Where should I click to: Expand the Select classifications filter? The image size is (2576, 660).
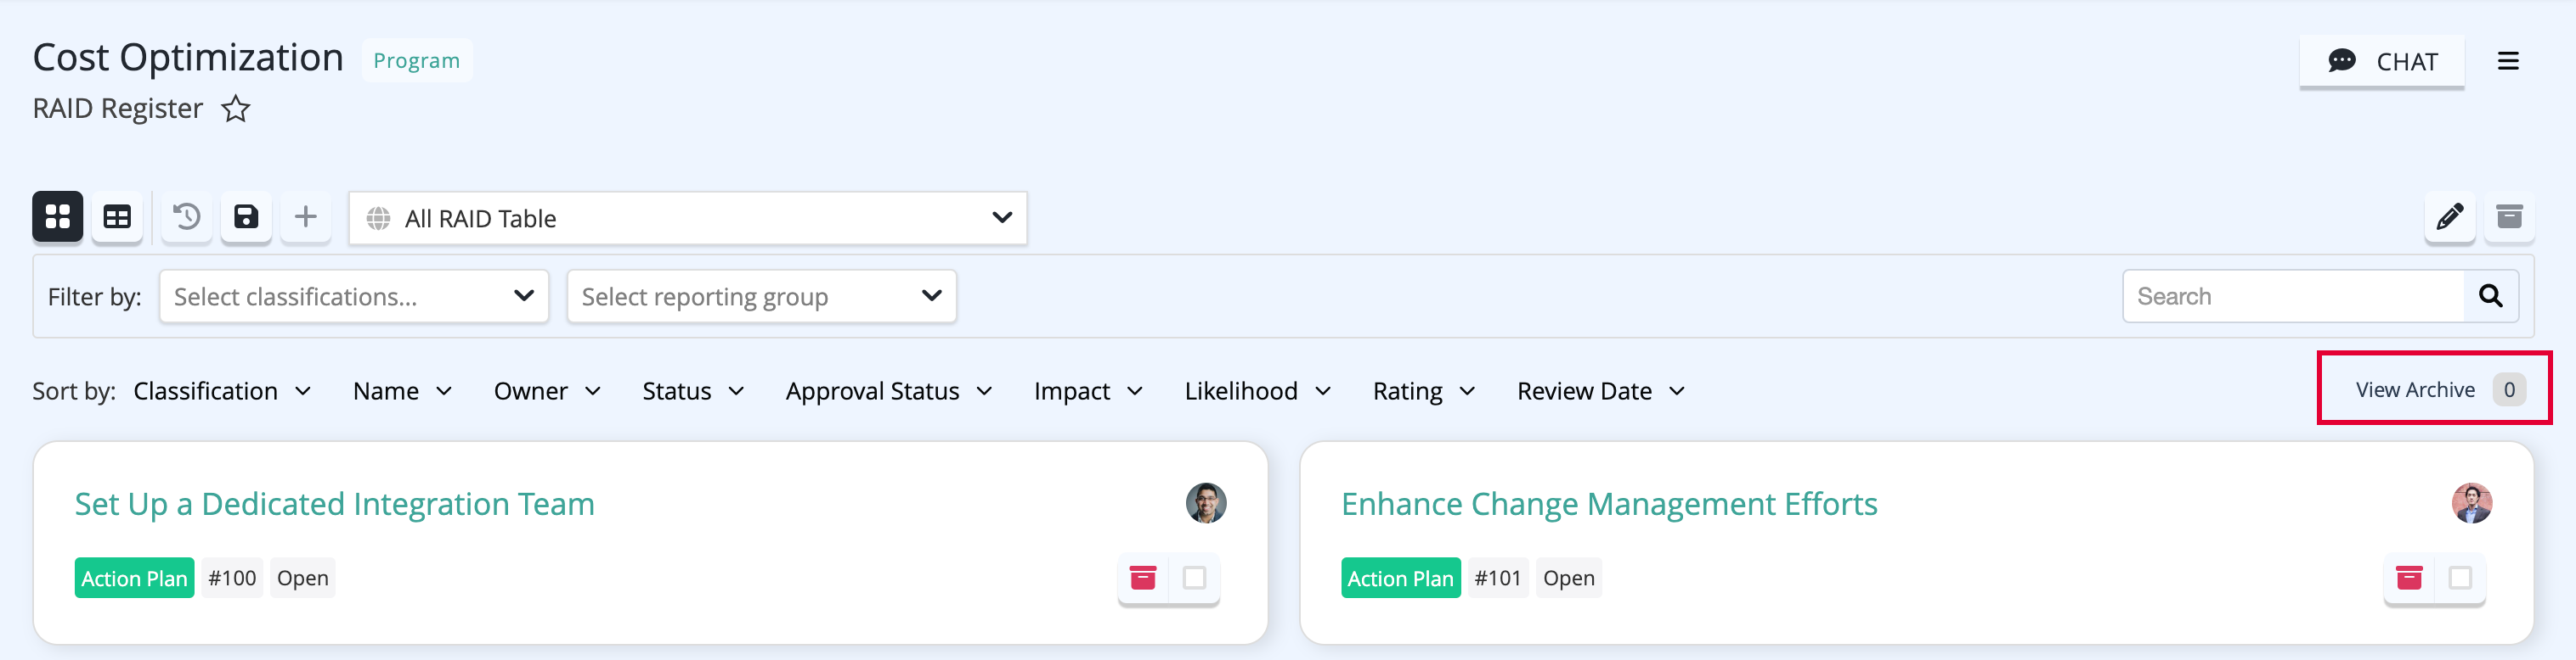point(354,297)
